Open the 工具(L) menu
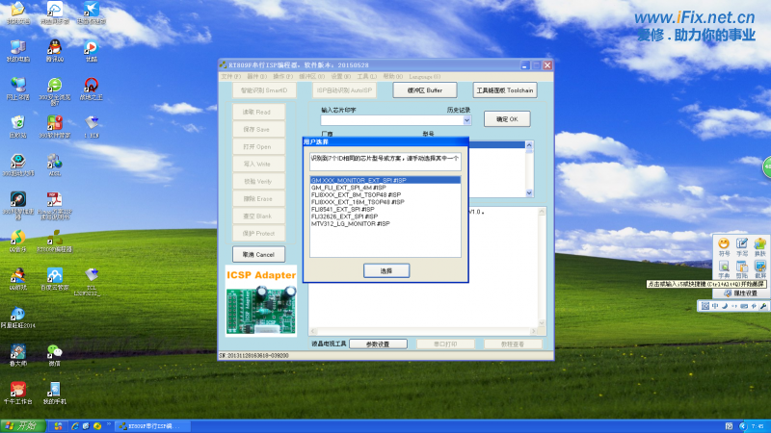 [x=367, y=77]
